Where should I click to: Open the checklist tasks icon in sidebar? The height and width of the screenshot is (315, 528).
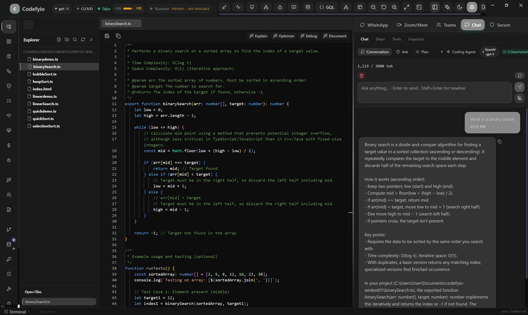[9, 101]
